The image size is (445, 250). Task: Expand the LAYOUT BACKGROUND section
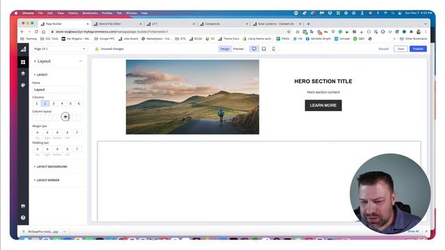coord(51,167)
